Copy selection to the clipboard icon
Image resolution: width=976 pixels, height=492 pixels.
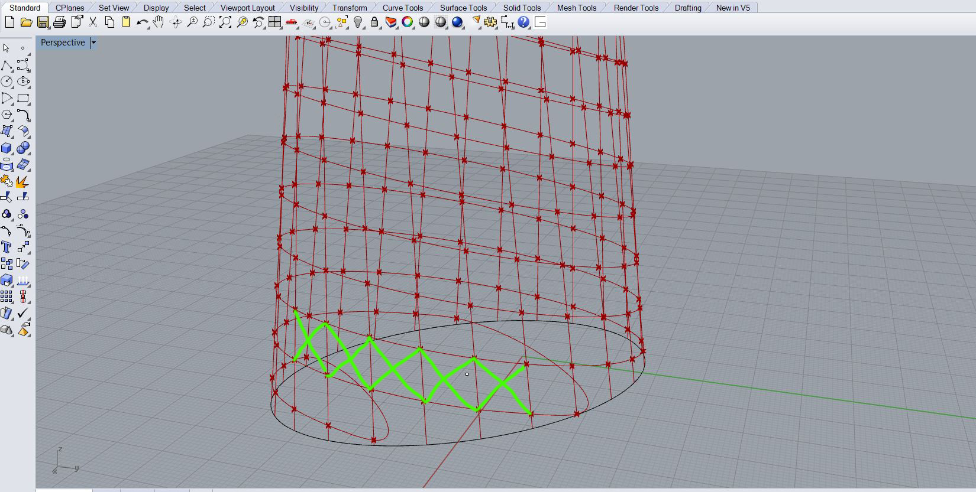coord(109,22)
